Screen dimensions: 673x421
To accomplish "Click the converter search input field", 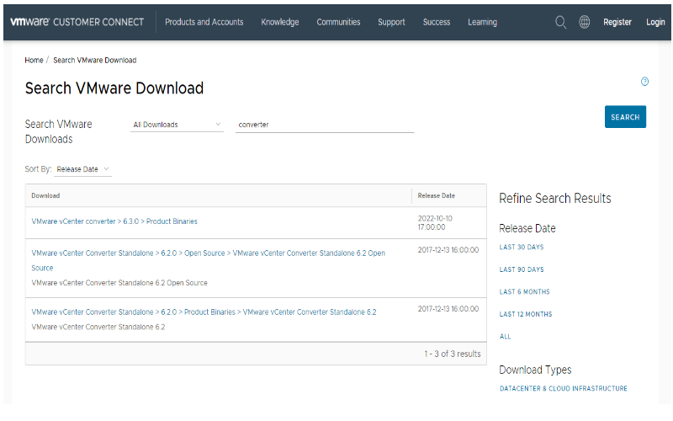I will click(325, 125).
